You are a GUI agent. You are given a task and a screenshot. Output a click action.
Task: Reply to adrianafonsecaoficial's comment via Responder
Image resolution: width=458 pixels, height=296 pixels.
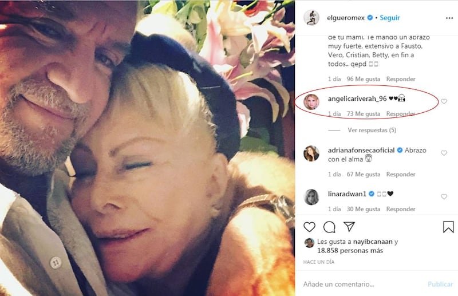pos(401,175)
